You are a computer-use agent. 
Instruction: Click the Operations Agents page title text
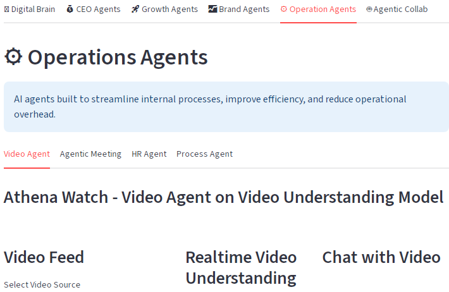tap(118, 57)
